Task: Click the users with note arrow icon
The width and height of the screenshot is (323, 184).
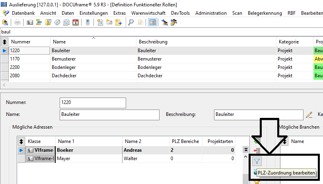Action: [x=174, y=22]
